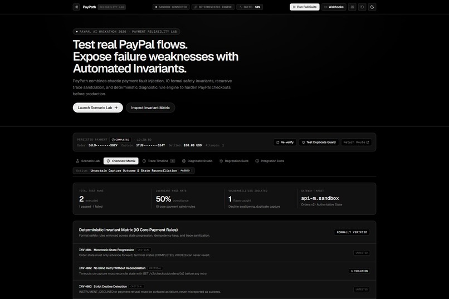Screen dimensions: 449x299
Task: Open the settings sliders icon
Action: pos(352,7)
